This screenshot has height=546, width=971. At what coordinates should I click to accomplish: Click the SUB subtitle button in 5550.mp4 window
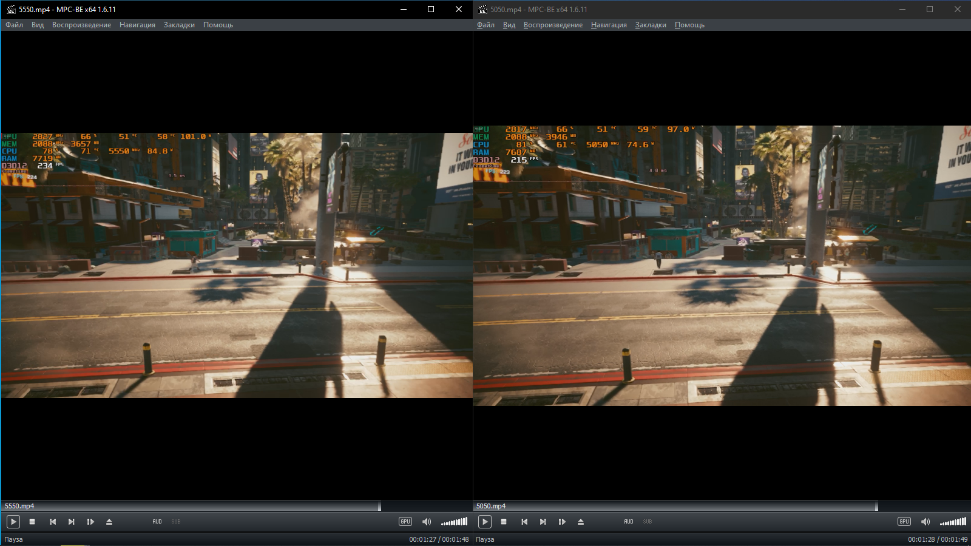176,522
